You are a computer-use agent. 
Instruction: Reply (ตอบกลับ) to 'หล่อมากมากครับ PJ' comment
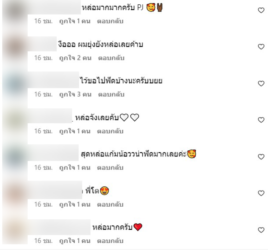[x=110, y=21]
